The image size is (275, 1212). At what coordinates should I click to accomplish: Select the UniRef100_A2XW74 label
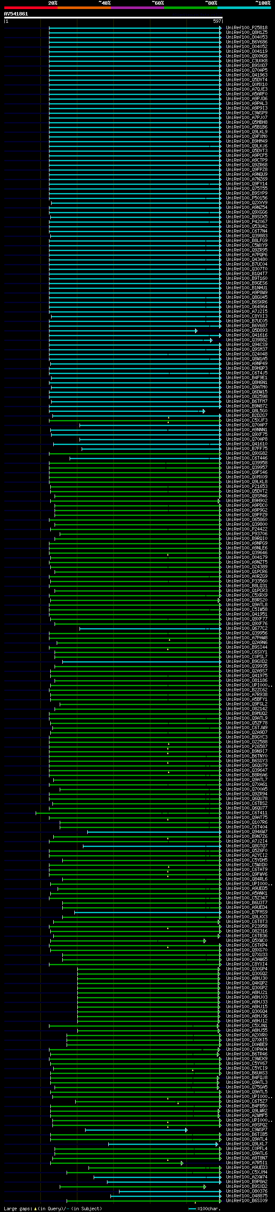click(x=247, y=1177)
